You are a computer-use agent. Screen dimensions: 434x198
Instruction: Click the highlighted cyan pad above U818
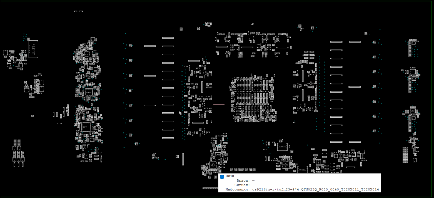[x=219, y=146]
